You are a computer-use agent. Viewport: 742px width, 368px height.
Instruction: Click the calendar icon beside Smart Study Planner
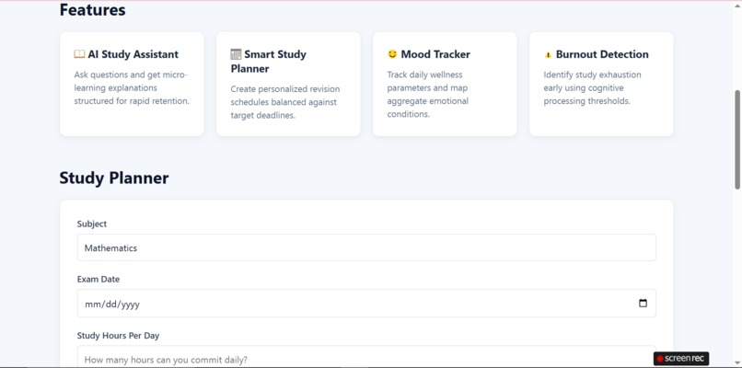[236, 54]
